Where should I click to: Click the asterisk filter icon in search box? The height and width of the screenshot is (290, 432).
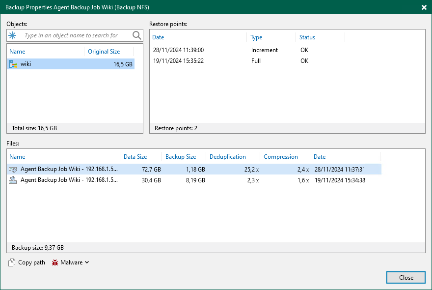(13, 35)
